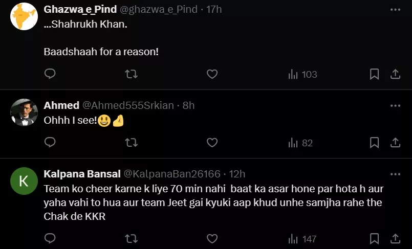Reply to Ghazwa_e_Pind's tweet
412x249 pixels.
coord(50,74)
